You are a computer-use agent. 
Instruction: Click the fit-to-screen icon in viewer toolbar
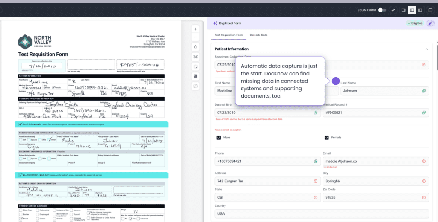(195, 57)
